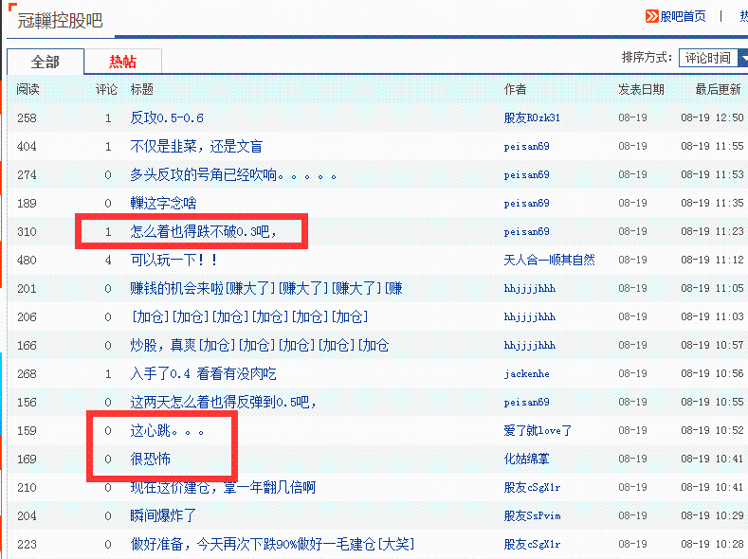748x559 pixels.
Task: Open post 可以玩一下！！
Action: [x=173, y=261]
